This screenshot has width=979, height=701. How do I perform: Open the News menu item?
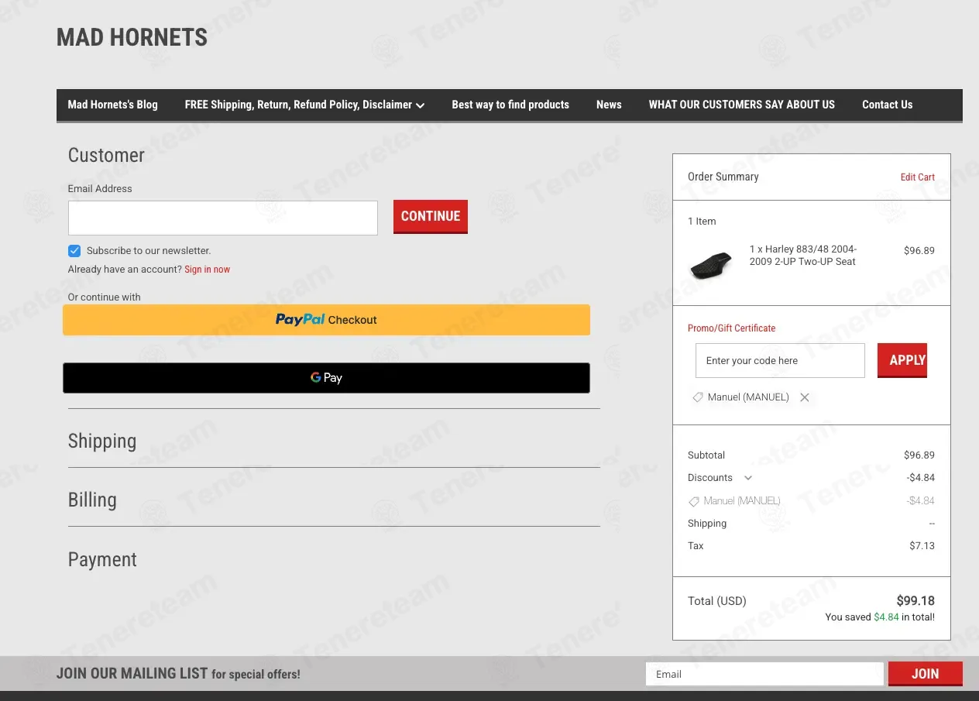(609, 105)
